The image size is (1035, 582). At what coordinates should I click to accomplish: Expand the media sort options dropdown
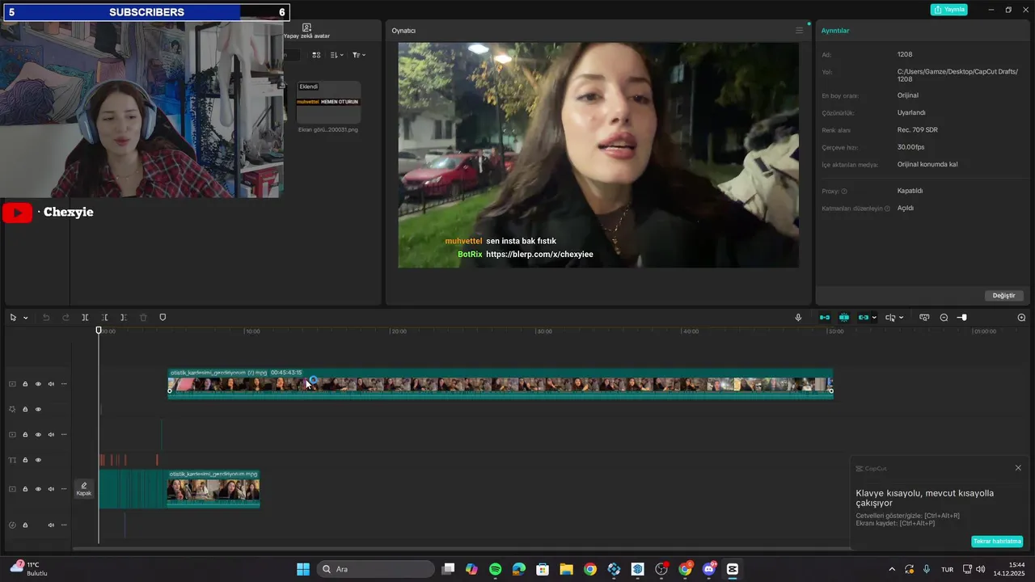(337, 55)
